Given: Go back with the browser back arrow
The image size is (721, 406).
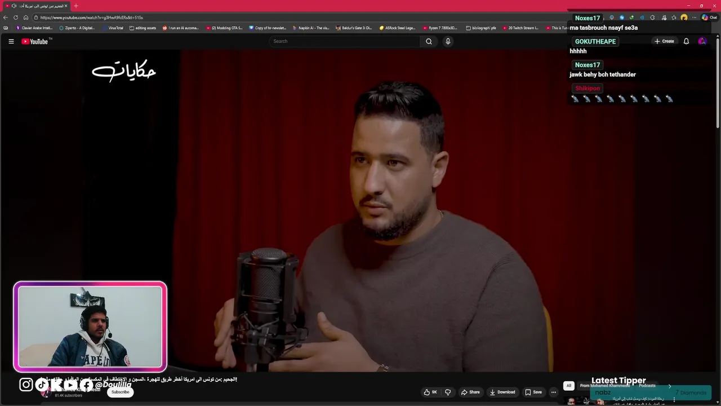Looking at the screenshot, I should point(6,17).
